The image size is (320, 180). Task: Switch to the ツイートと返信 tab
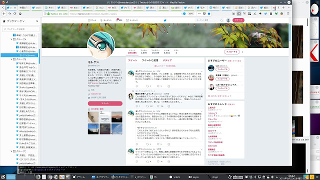point(150,60)
